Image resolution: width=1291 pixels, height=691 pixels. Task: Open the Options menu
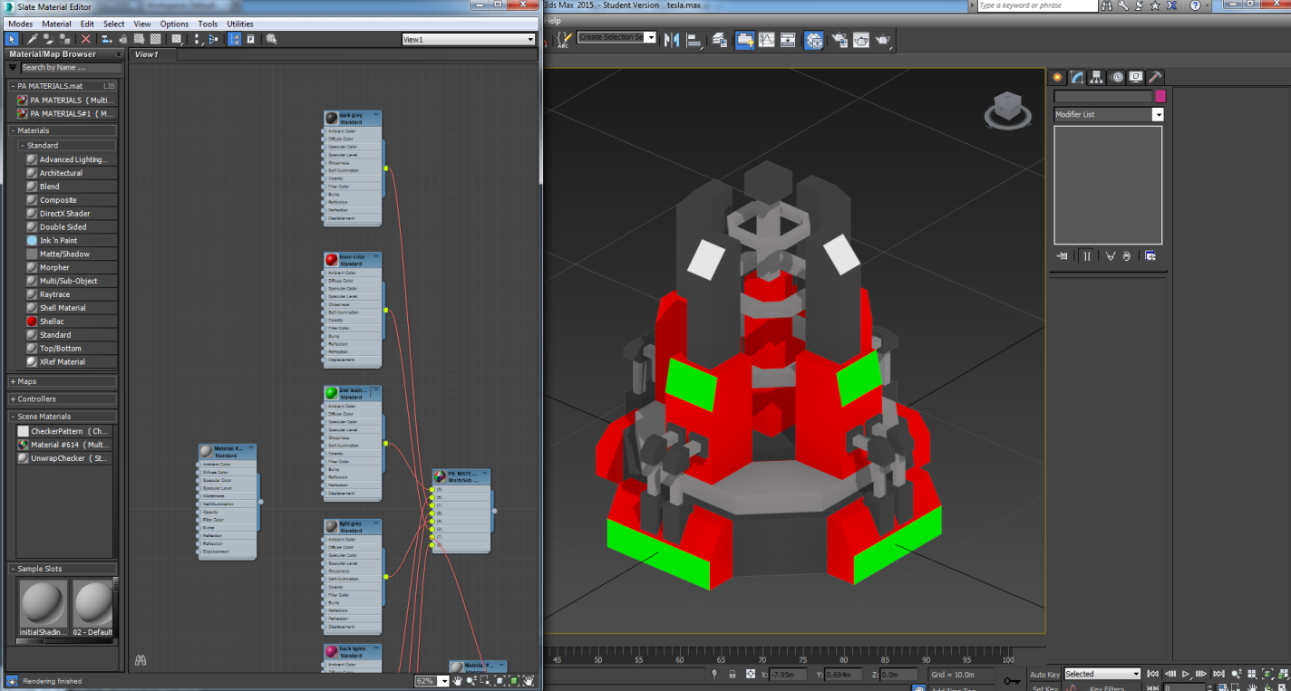174,24
